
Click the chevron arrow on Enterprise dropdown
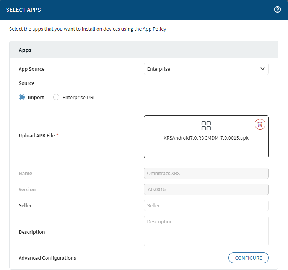[x=262, y=69]
